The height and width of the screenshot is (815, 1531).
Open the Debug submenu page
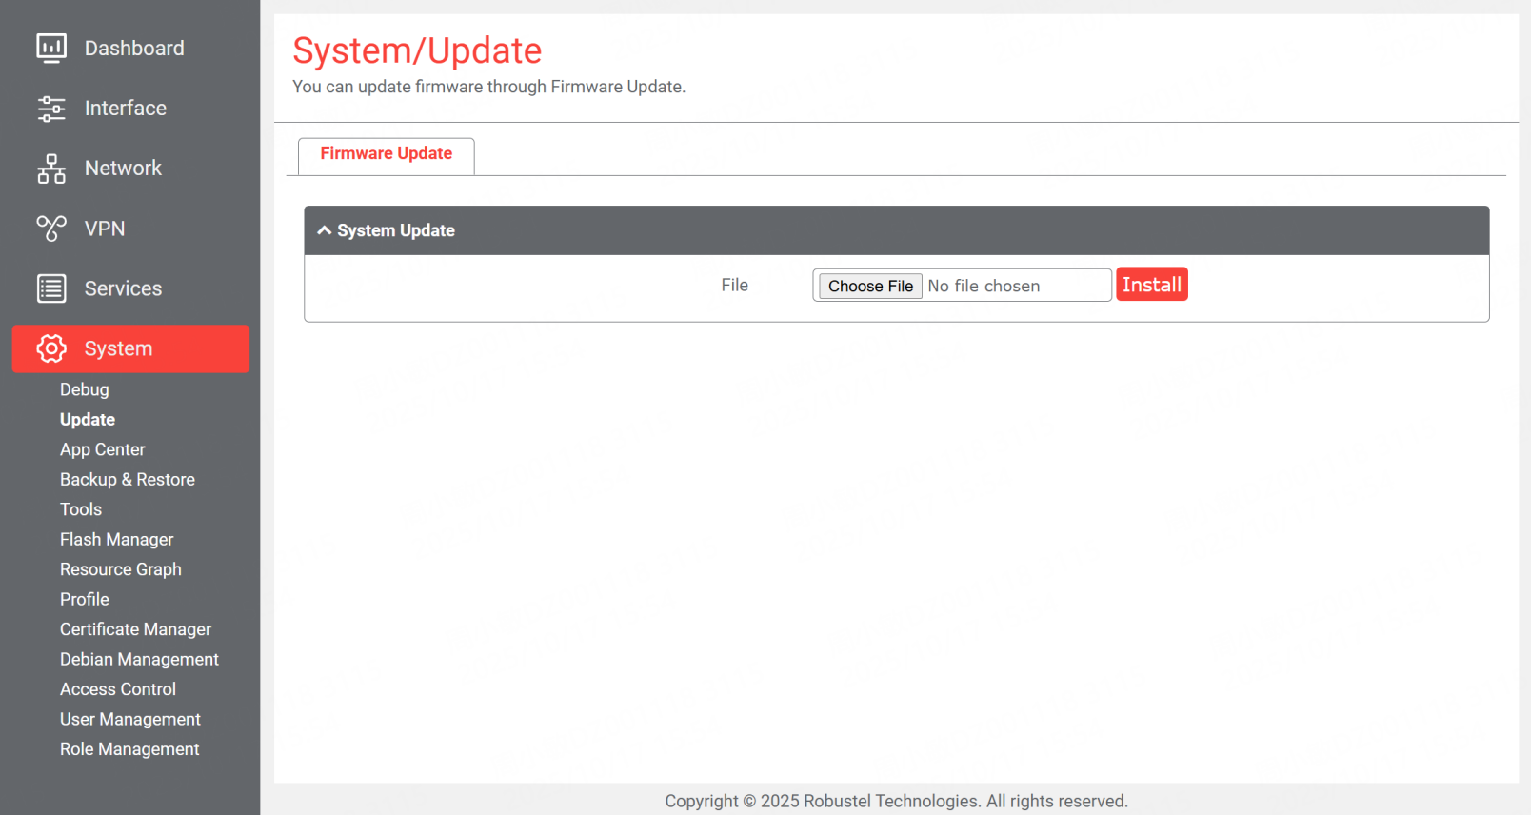(x=85, y=389)
